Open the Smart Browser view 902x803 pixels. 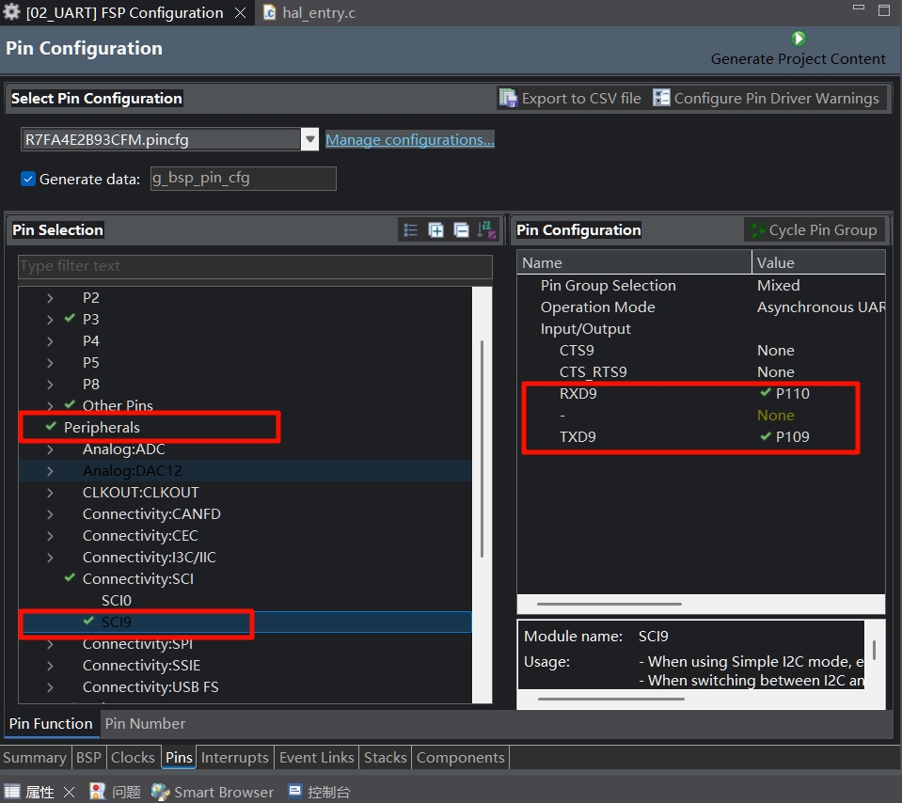tap(214, 792)
